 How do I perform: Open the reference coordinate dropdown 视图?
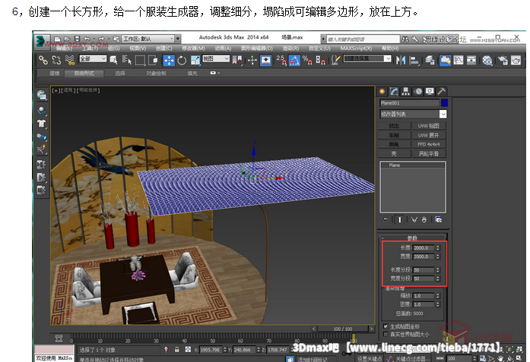pos(216,58)
